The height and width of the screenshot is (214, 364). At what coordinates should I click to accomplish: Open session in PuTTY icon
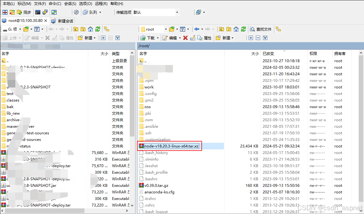(45, 12)
